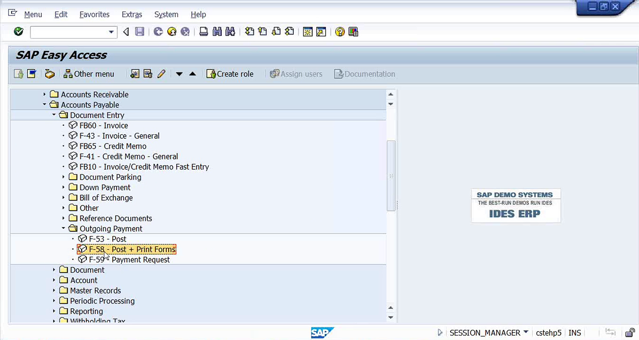
Task: Open command field history dropdown arrow
Action: point(111,32)
